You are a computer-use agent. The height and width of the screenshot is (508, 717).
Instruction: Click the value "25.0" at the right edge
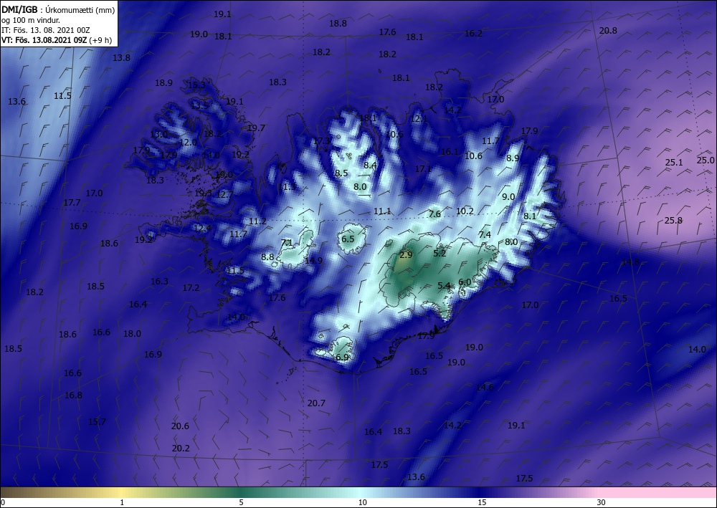tap(706, 160)
